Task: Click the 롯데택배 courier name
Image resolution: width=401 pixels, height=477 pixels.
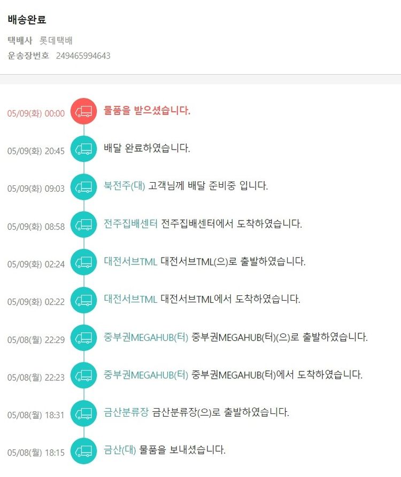Action: [56, 40]
